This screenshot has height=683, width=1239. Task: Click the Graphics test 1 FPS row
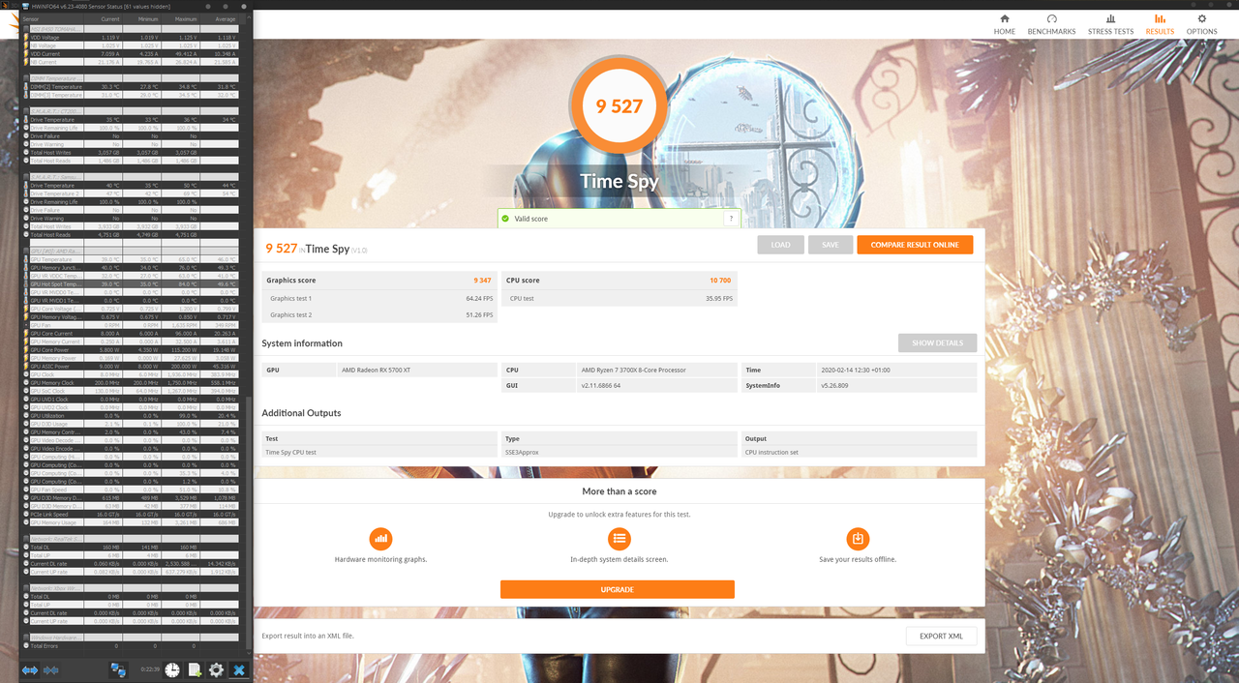[378, 298]
